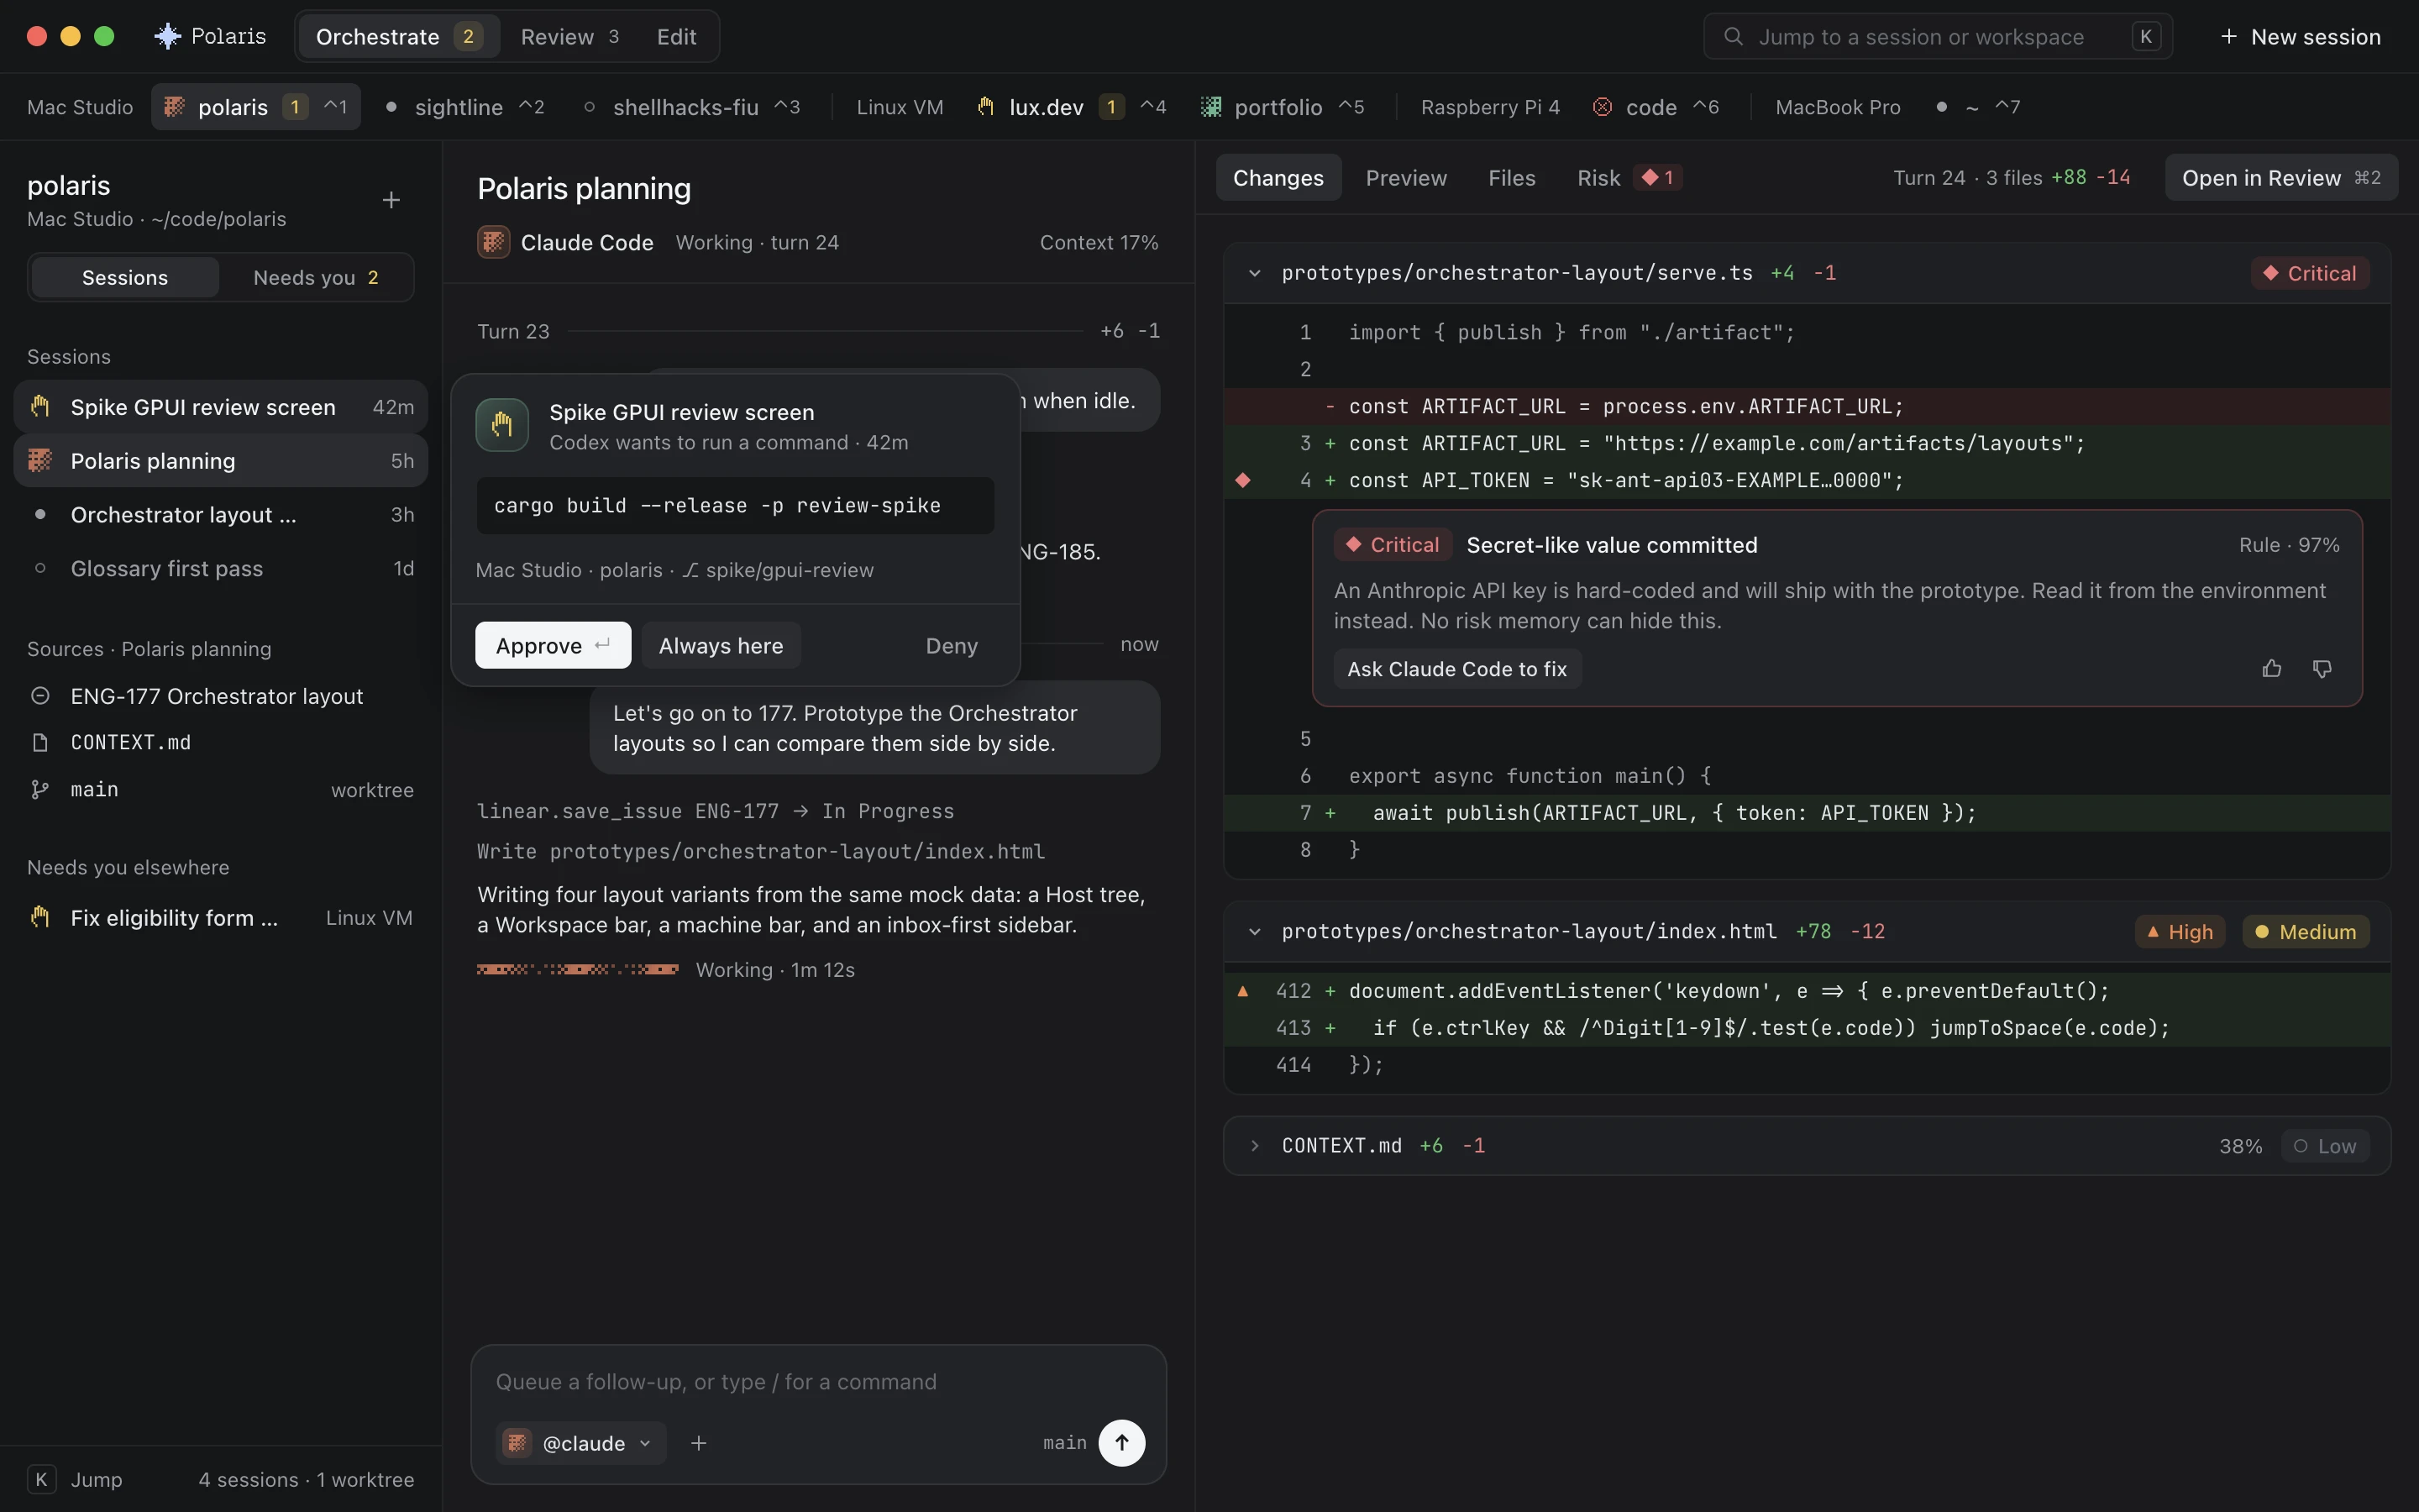Click the Always here button

pyautogui.click(x=721, y=646)
